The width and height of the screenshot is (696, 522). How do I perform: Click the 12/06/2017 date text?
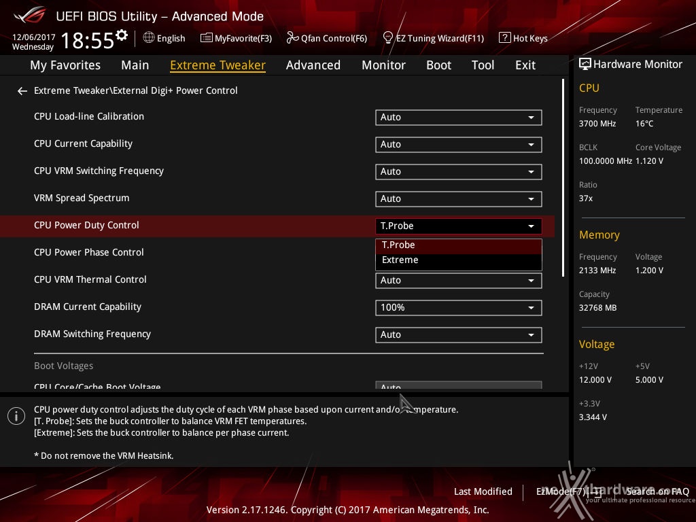tap(34, 37)
